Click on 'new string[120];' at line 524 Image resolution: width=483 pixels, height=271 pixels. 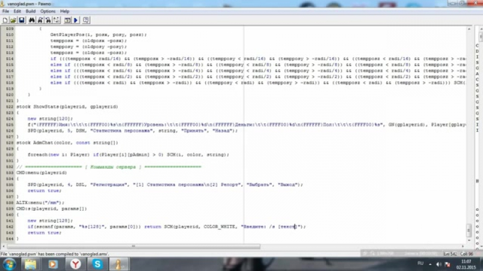pos(50,119)
